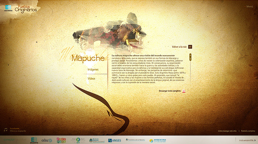Click the Encuentro logo in the header
258x144 pixels.
[x=8, y=8]
